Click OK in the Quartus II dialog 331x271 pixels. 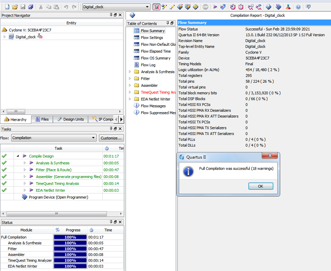pyautogui.click(x=261, y=186)
